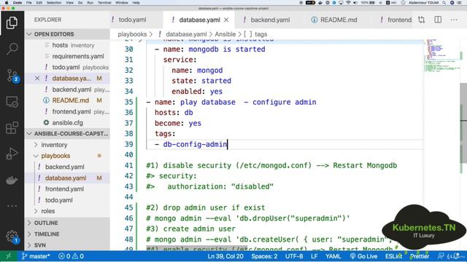Viewport: 467px width, 262px height.
Task: Switch to the README.md tab
Action: 339,20
